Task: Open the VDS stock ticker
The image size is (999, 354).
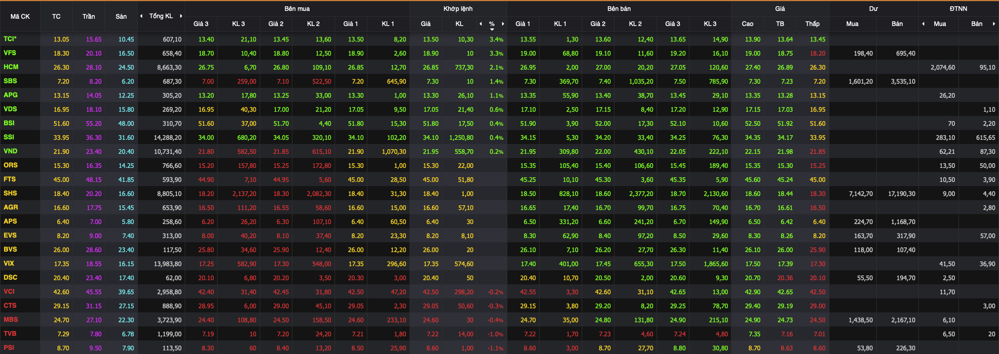Action: pyautogui.click(x=10, y=109)
